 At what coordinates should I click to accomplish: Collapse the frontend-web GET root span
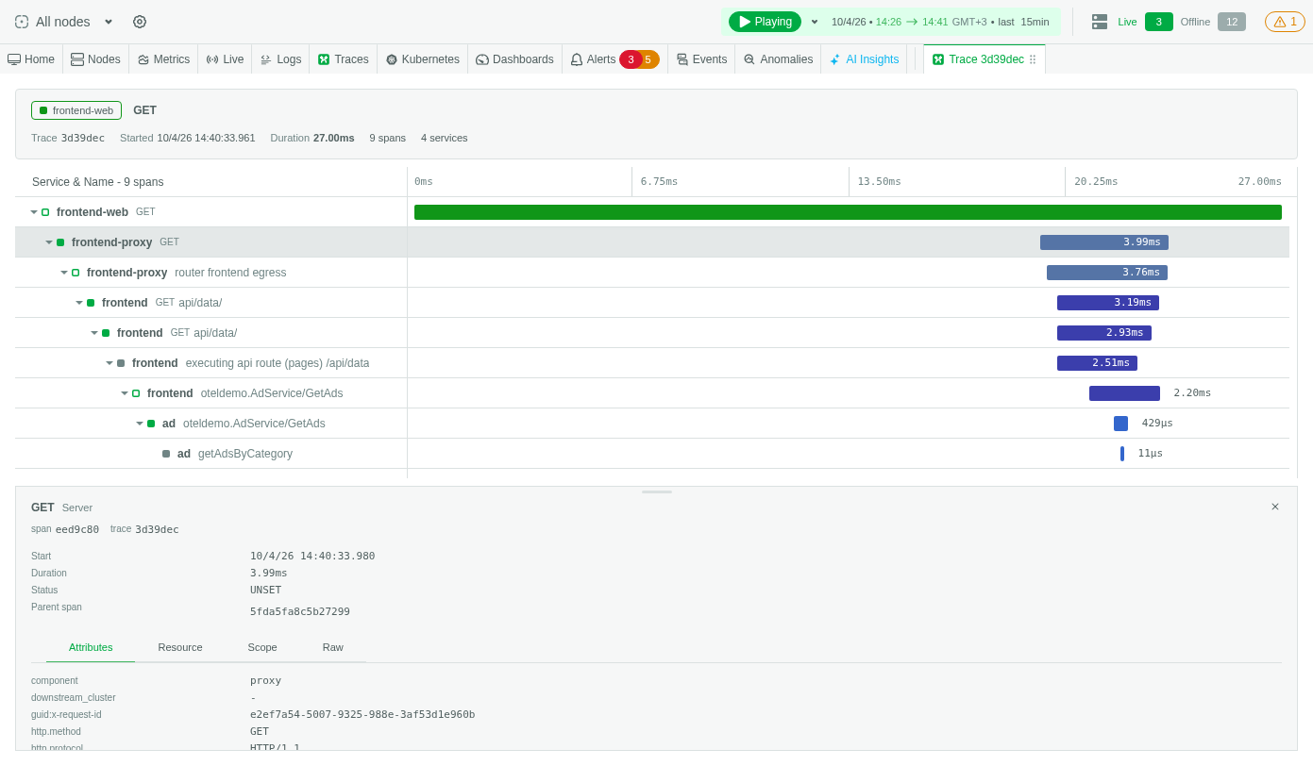pos(34,212)
